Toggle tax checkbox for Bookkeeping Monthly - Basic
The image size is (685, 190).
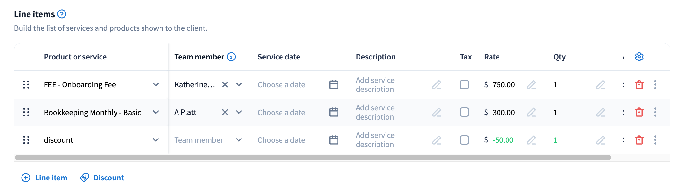(464, 112)
